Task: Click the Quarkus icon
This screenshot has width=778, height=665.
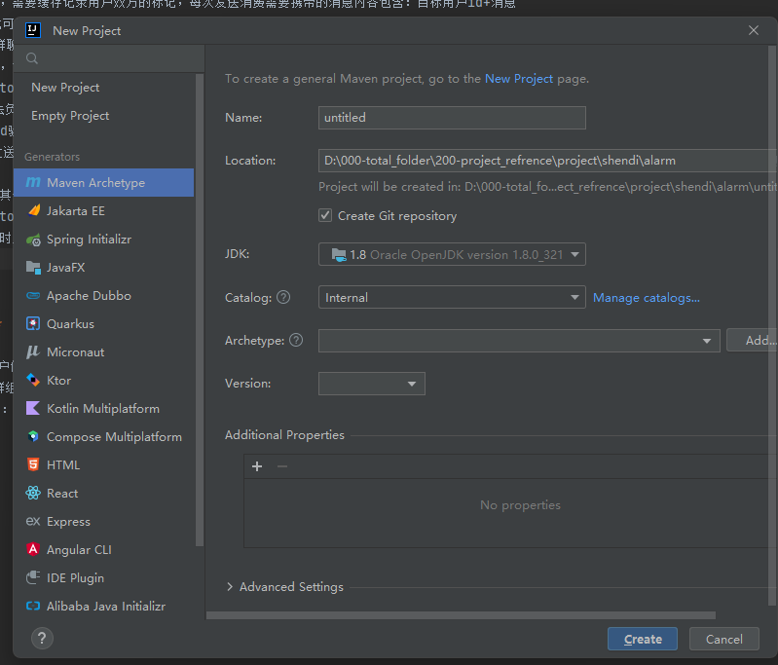Action: [33, 324]
